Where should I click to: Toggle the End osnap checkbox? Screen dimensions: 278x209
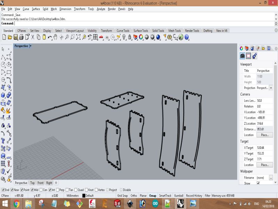(3, 190)
